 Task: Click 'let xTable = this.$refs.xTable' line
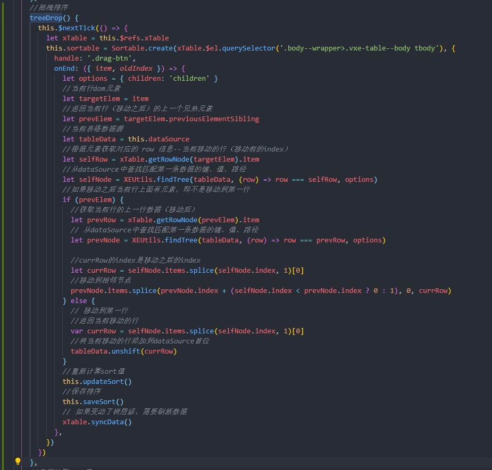[x=107, y=38]
